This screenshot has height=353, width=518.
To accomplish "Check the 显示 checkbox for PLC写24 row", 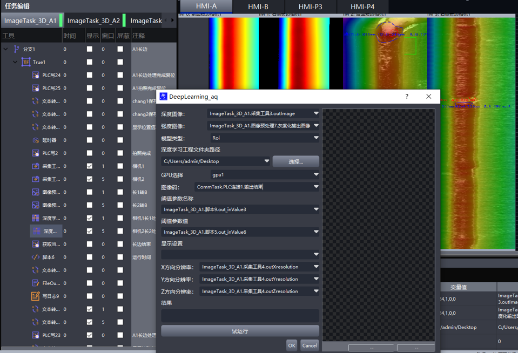I will [x=90, y=75].
